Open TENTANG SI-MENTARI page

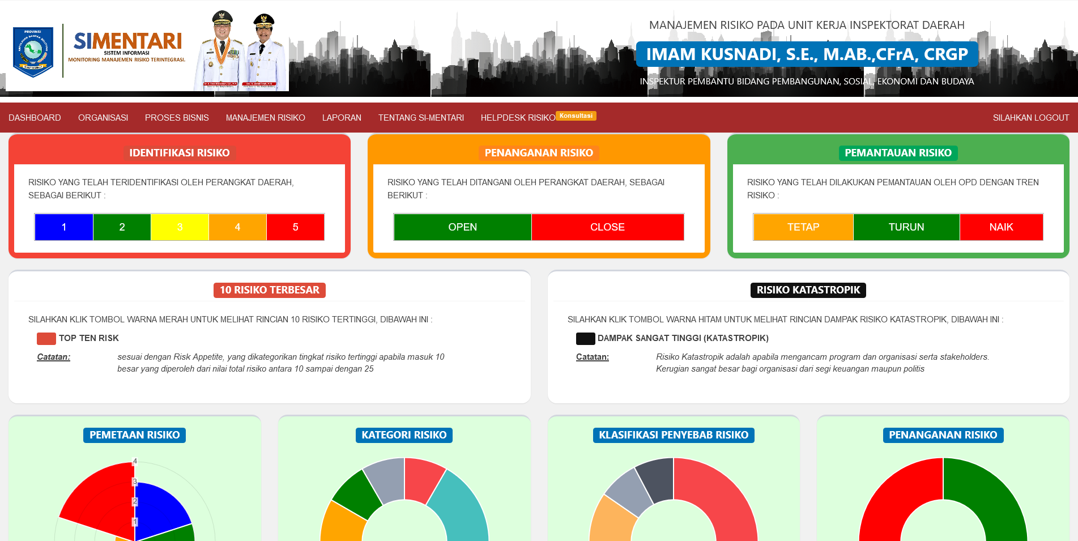(x=421, y=118)
